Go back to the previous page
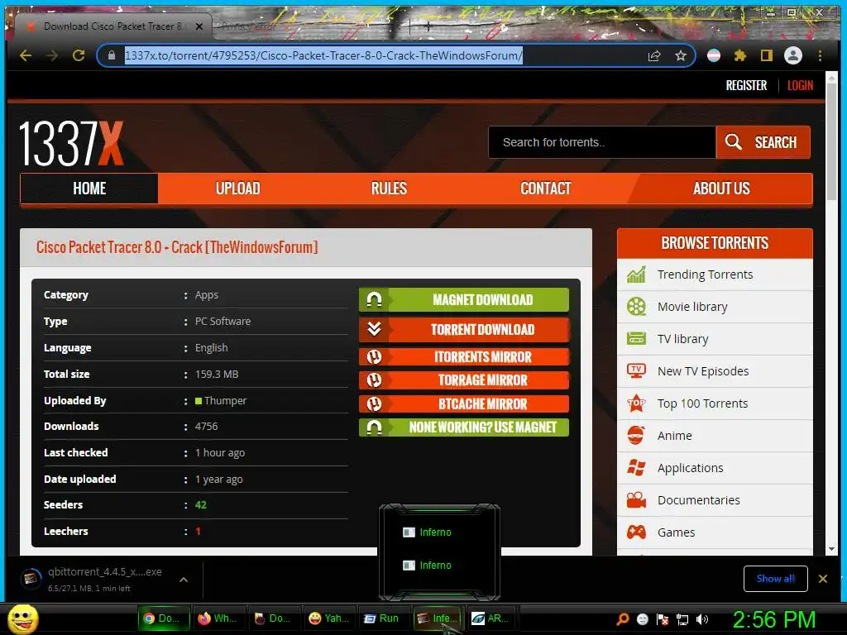 click(x=26, y=55)
